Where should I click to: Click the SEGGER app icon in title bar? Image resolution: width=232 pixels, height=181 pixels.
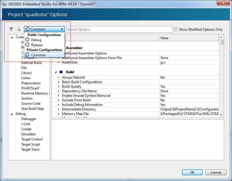(5, 4)
